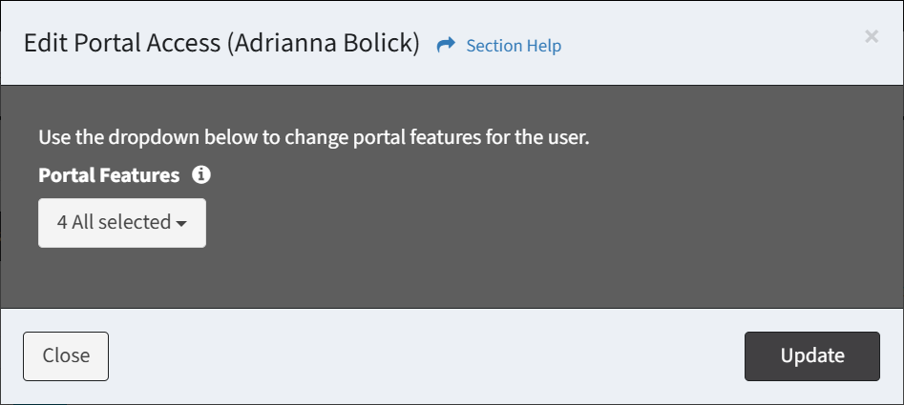Click the "Portal Features" field label
Screen dimensions: 904x405
point(109,175)
